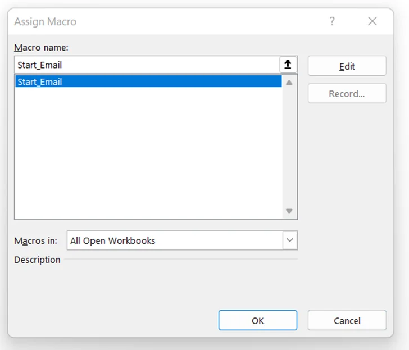This screenshot has width=409, height=350.
Task: Click into the Macro name text field
Action: [146, 65]
